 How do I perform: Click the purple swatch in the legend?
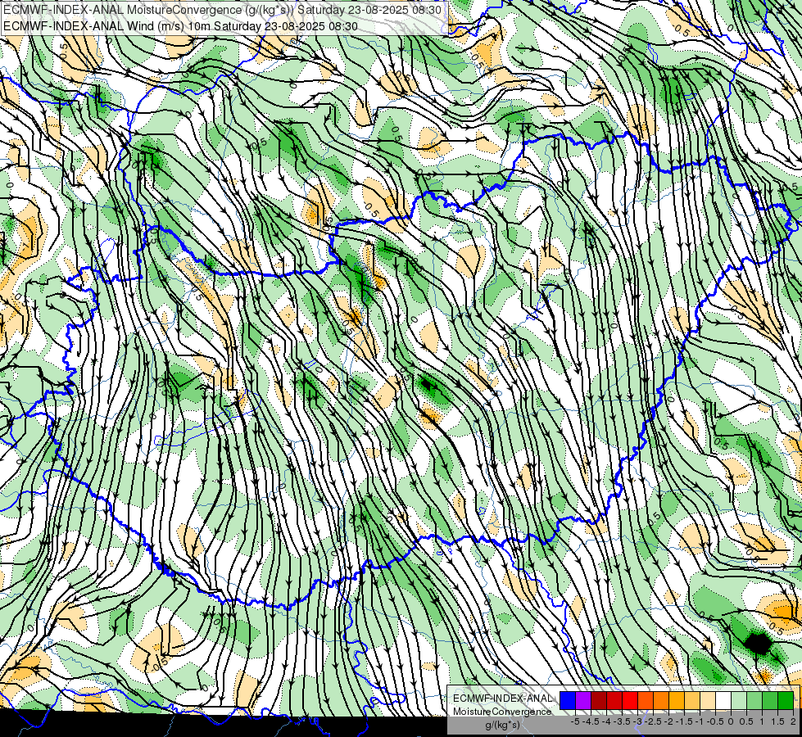(x=583, y=700)
